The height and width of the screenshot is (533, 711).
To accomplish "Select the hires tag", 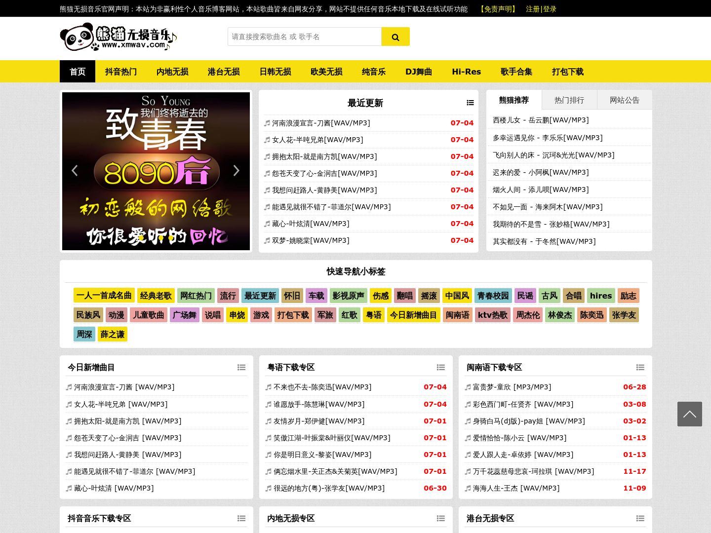I will pos(601,296).
